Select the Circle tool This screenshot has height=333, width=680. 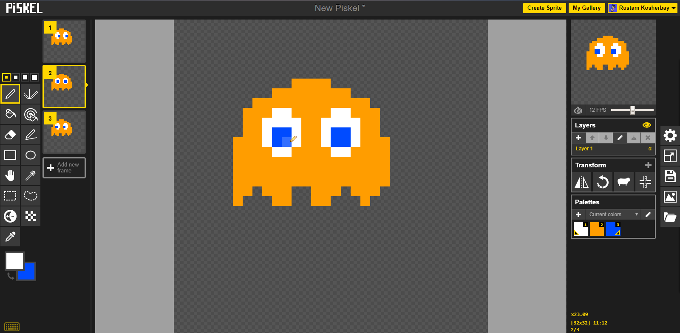pyautogui.click(x=31, y=155)
